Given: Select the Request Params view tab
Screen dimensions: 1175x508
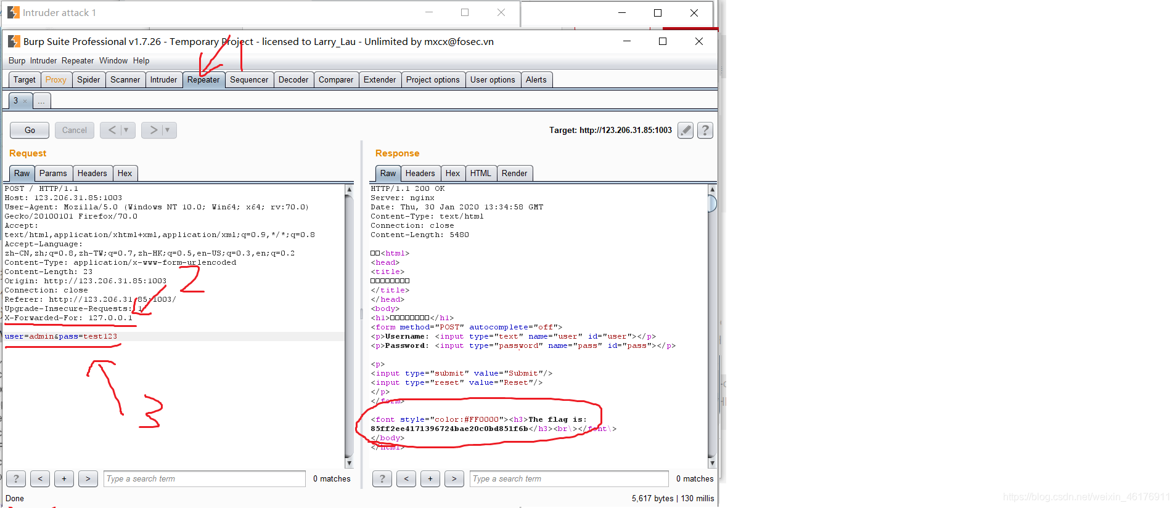Looking at the screenshot, I should 53,173.
